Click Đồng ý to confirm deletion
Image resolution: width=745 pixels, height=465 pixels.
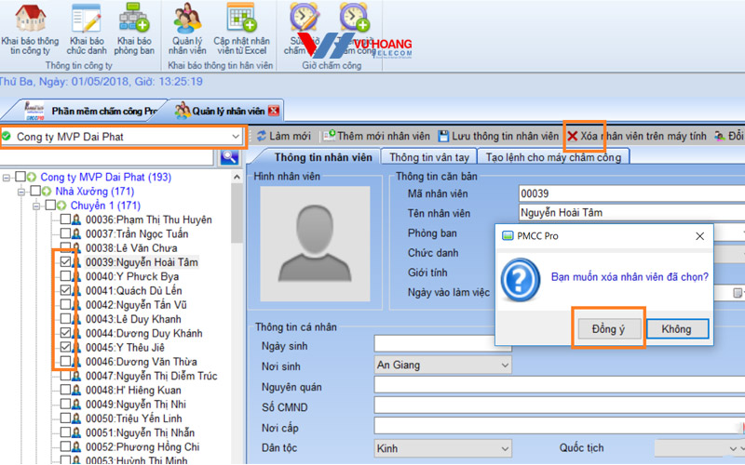(607, 328)
